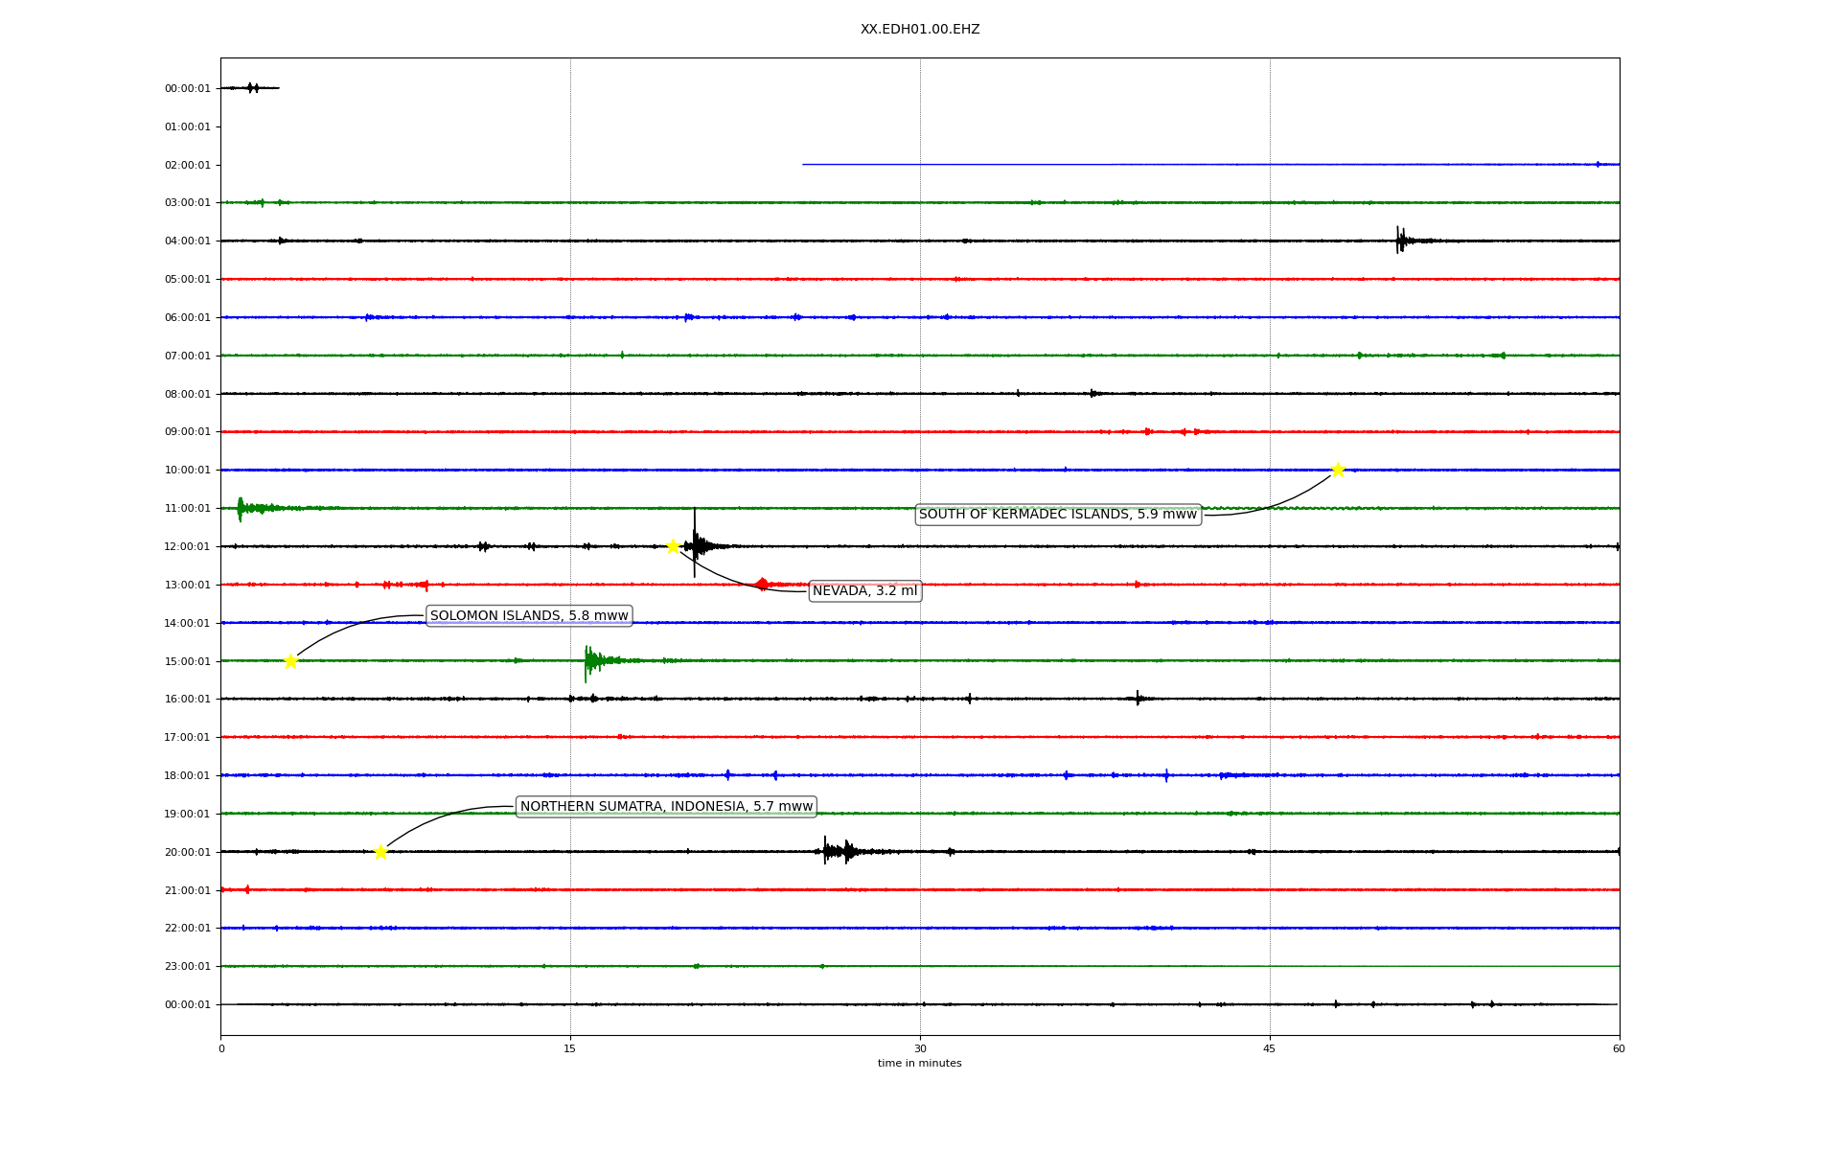Click the green burst at start of the 11:00:01 trace

point(241,508)
